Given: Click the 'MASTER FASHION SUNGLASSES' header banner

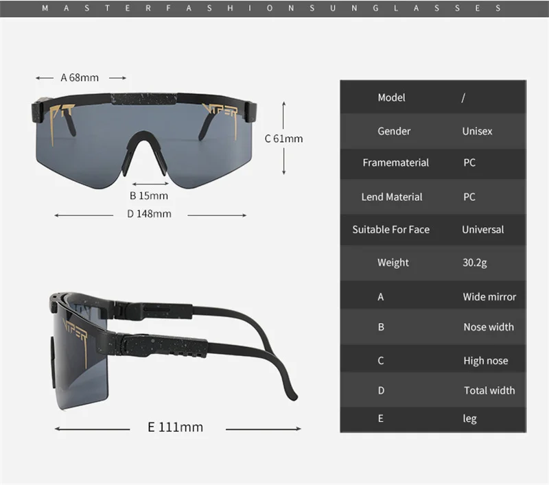Looking at the screenshot, I should 274,8.
